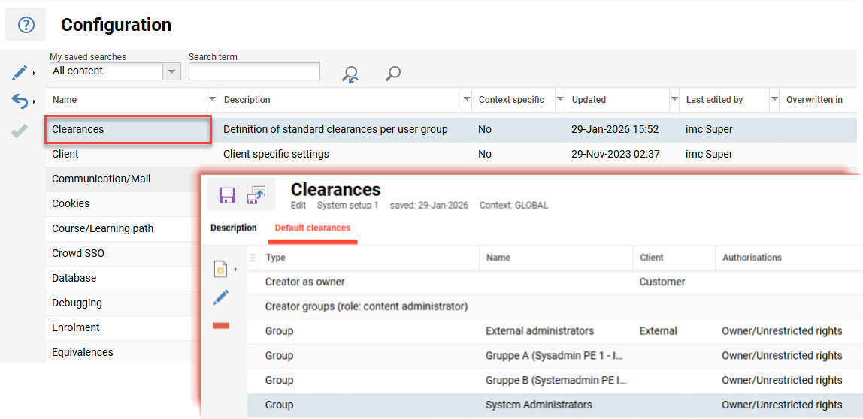Click the pencil edit icon in Clearances panel
The image size is (863, 419).
coord(221,297)
